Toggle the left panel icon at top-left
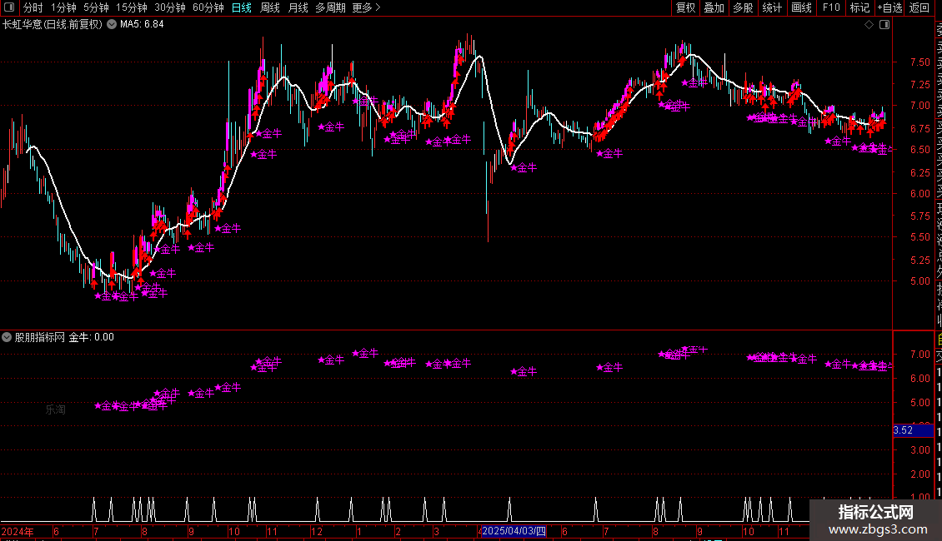 click(9, 7)
